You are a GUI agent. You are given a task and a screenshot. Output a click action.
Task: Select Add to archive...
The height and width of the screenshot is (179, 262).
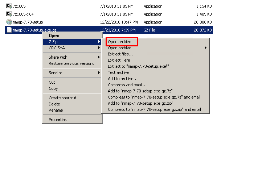(155, 79)
